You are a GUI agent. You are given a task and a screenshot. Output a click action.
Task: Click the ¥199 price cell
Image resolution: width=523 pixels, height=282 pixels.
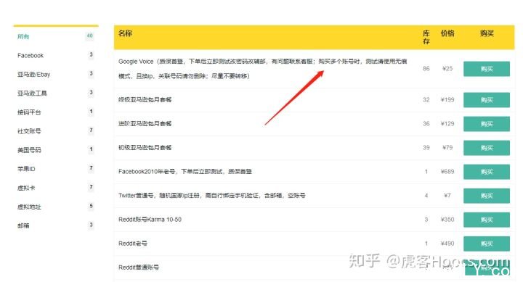[x=447, y=100]
